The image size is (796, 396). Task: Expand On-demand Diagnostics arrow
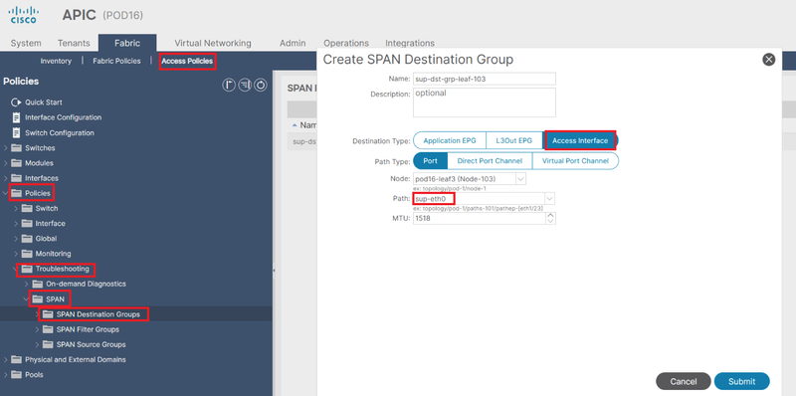pyautogui.click(x=27, y=284)
